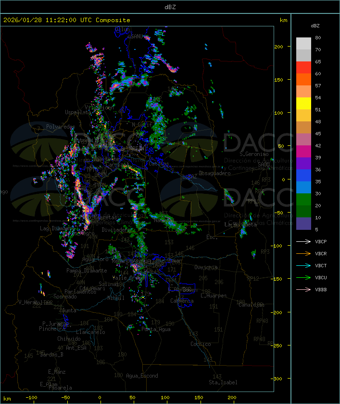Click the VBBB legend label

tap(321, 290)
